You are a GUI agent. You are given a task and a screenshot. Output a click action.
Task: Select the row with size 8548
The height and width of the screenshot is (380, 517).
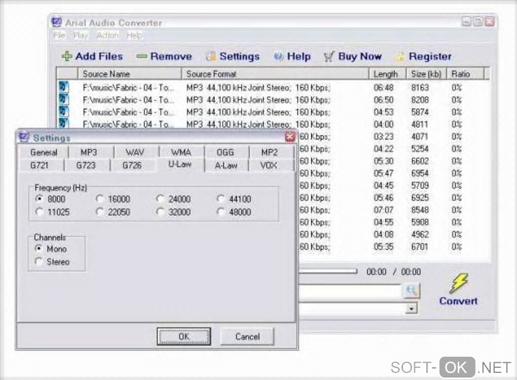click(394, 210)
